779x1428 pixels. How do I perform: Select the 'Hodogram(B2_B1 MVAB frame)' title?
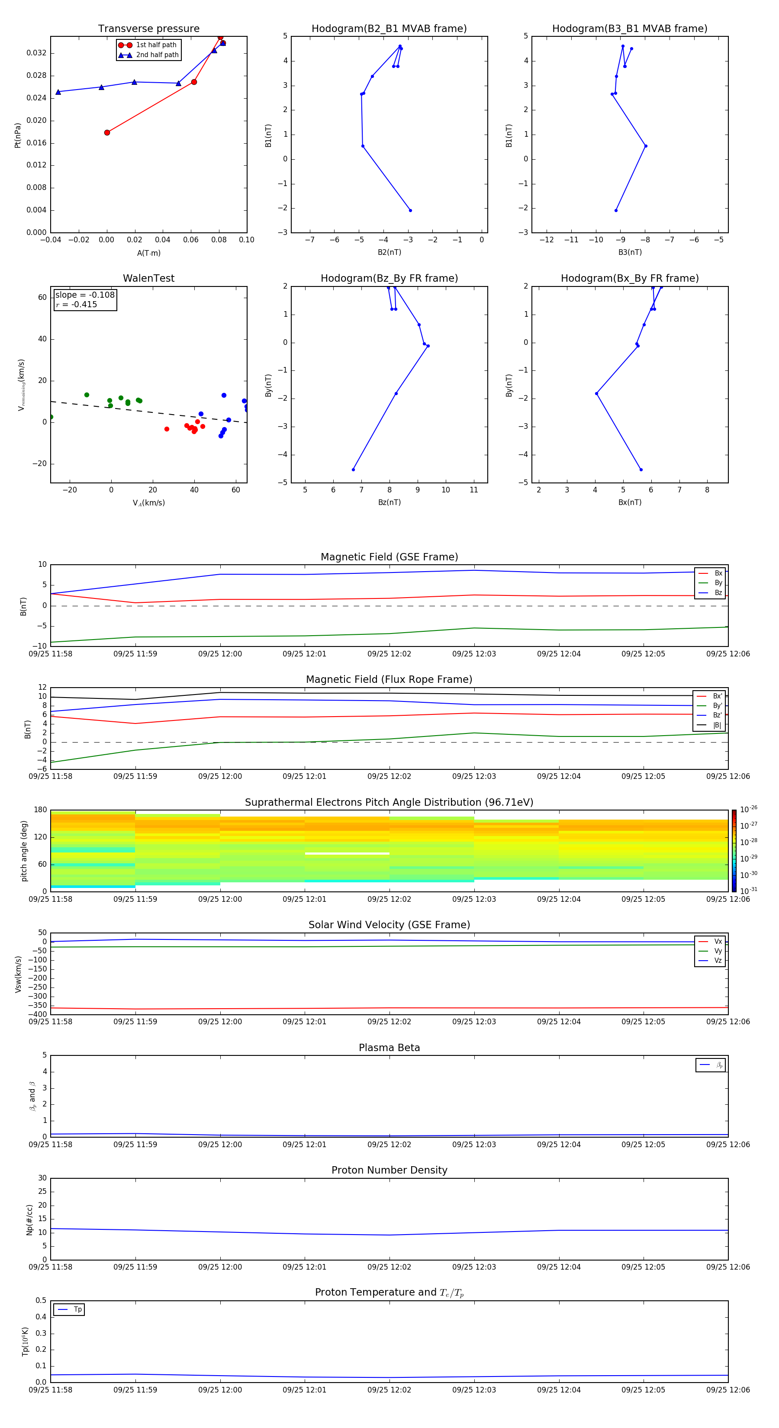[x=389, y=29]
